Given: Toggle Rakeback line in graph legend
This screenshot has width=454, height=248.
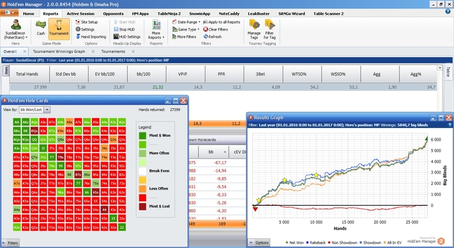Looking at the screenshot, I should coord(316,243).
